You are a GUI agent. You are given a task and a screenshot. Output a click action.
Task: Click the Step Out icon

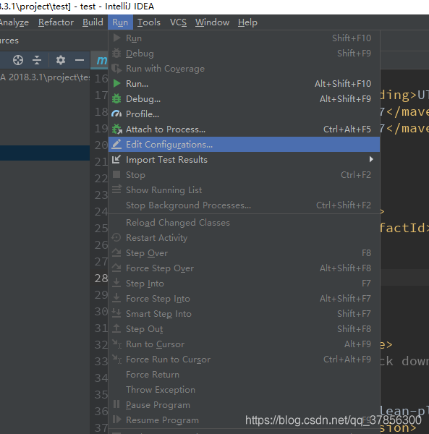pos(116,328)
